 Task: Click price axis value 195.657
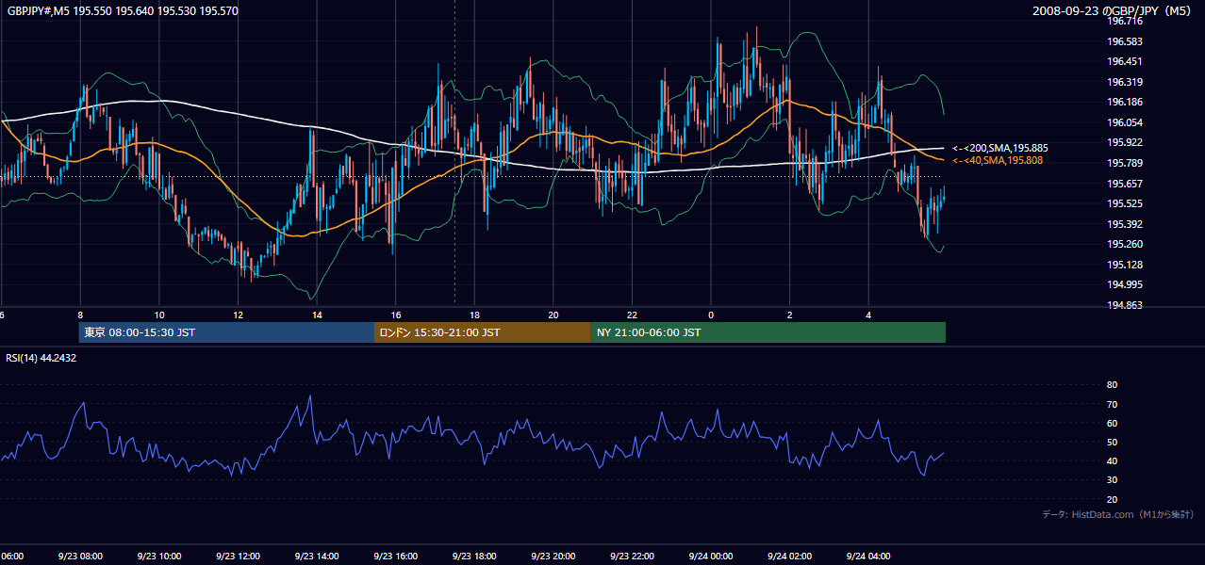click(1125, 184)
